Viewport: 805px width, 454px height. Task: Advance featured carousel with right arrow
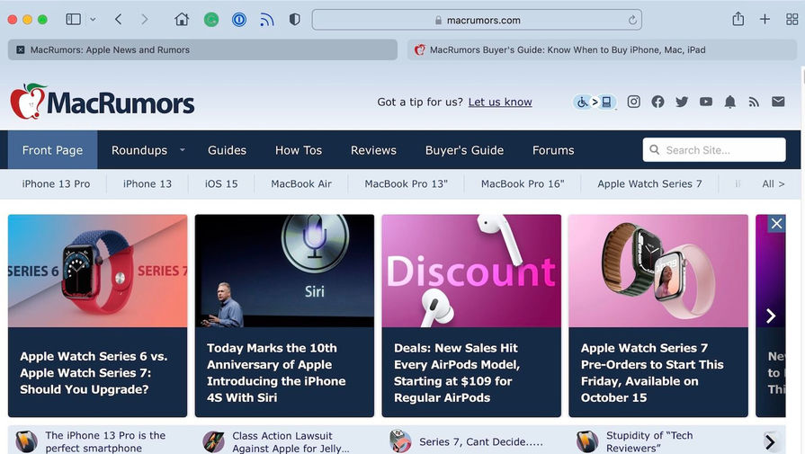click(x=771, y=316)
